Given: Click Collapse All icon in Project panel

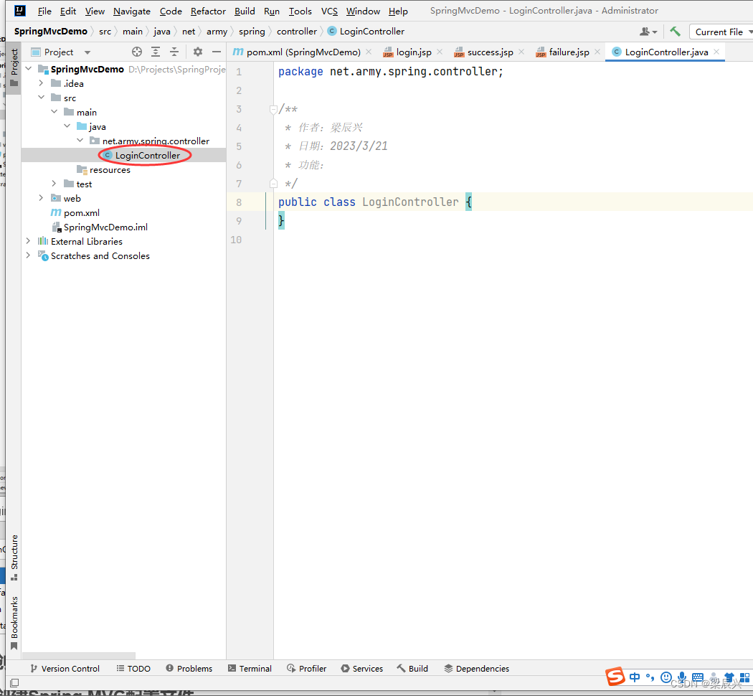Looking at the screenshot, I should coord(174,52).
